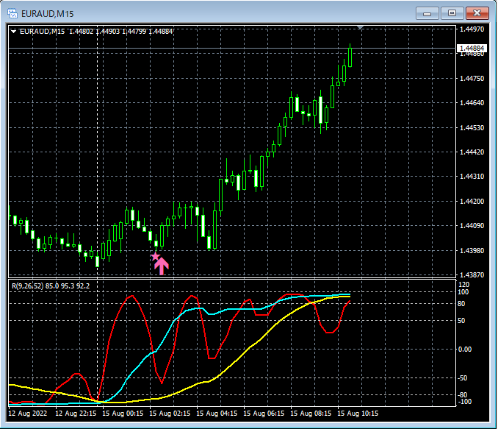
Task: Minimize the EURAUD,M15 chart window
Action: point(427,13)
